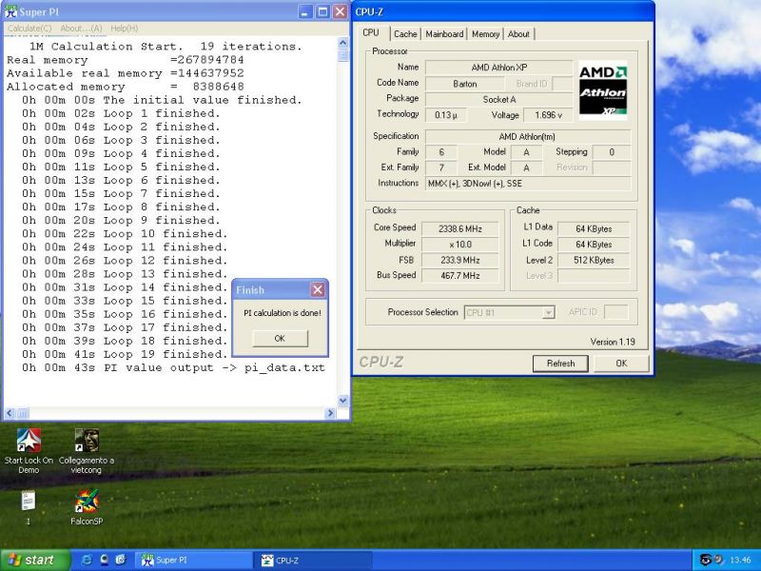Image resolution: width=761 pixels, height=571 pixels.
Task: Click the Code Name value Barton
Action: [464, 84]
